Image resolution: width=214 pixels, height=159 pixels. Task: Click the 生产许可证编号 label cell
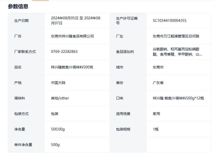click(127, 21)
